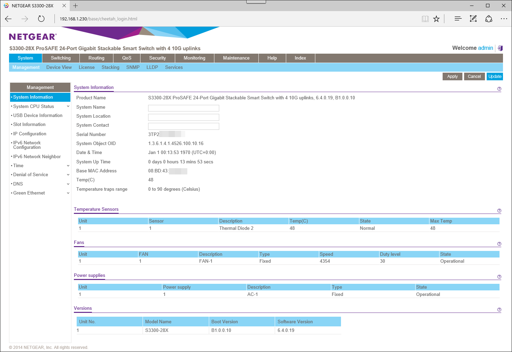512x352 pixels.
Task: Open help icon for Temperature Sensors section
Action: pyautogui.click(x=499, y=211)
